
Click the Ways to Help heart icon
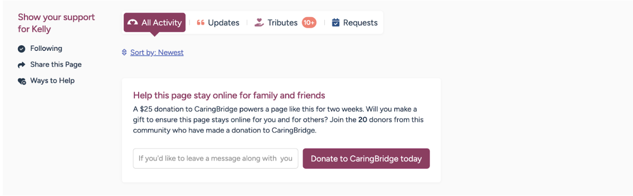coord(22,81)
